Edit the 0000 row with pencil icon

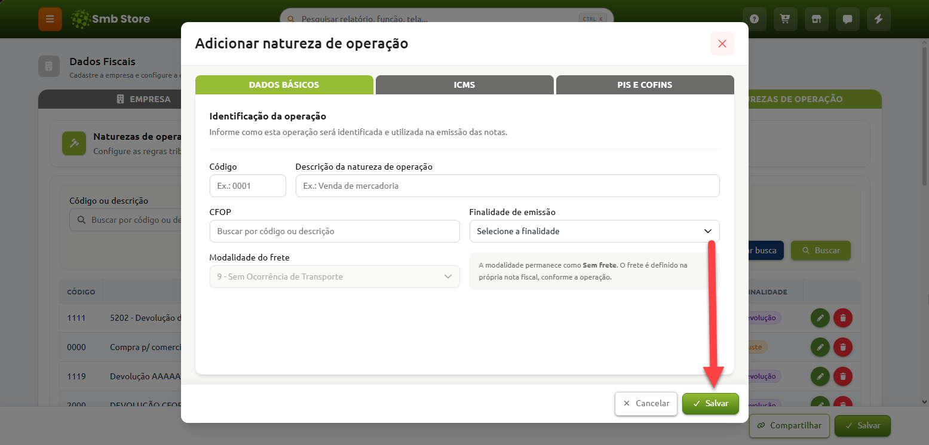(820, 347)
